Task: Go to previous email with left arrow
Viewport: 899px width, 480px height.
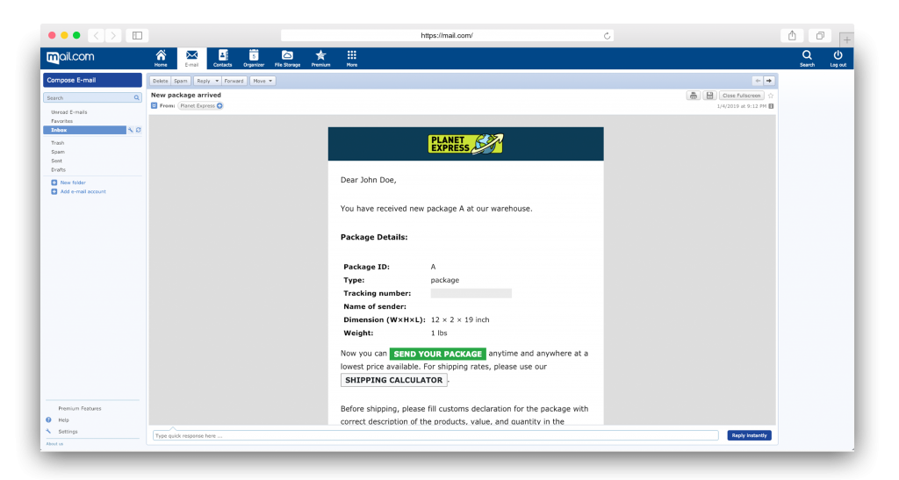Action: pos(758,81)
